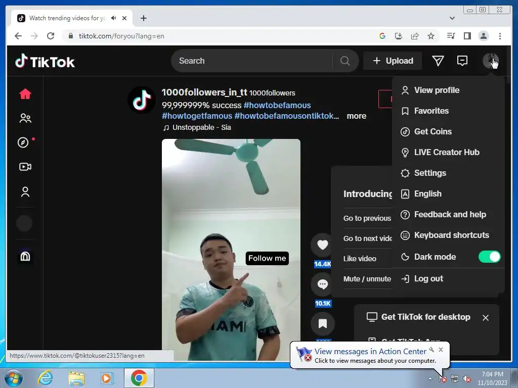Toggle Chrome side panel icon
This screenshot has width=518, height=388.
467,36
